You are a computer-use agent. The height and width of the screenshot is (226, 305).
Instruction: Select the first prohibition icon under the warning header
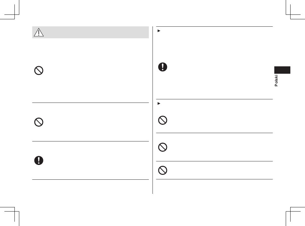[x=39, y=70]
